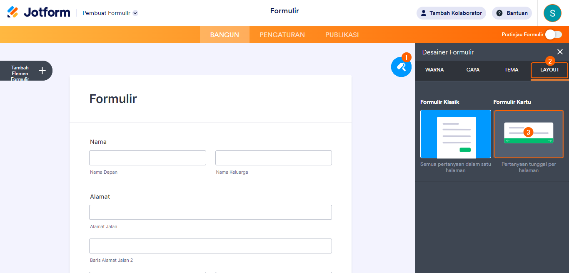Click the Baris Alamat Jalan 2 field
The image size is (569, 273).
pos(210,246)
